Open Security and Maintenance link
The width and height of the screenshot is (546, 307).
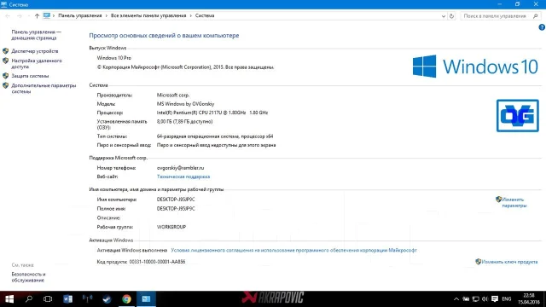tap(28, 277)
